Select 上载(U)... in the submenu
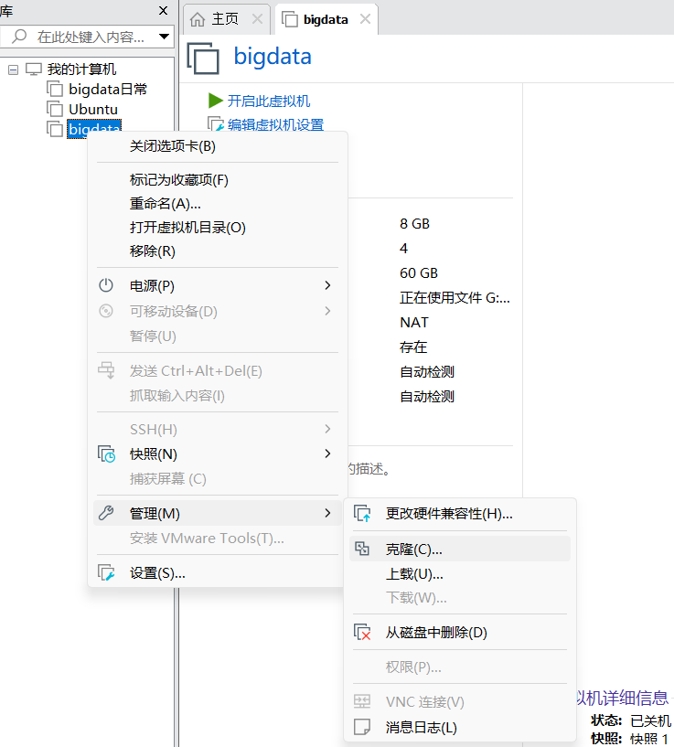 click(x=459, y=573)
